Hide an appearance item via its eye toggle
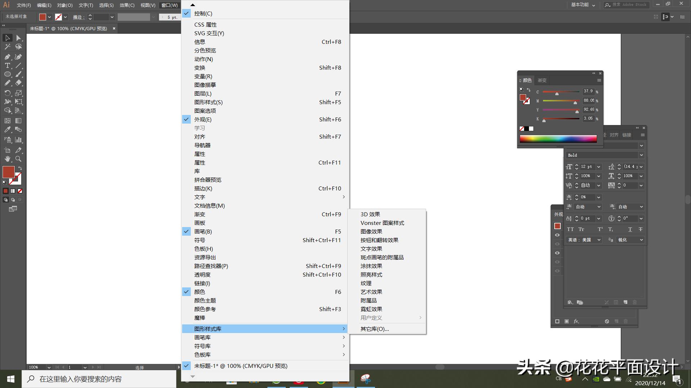Screen dimensions: 691x388 (x=557, y=235)
